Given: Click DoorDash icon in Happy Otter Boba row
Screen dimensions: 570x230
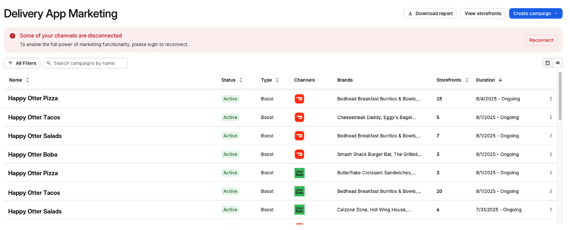Looking at the screenshot, I should (x=299, y=155).
